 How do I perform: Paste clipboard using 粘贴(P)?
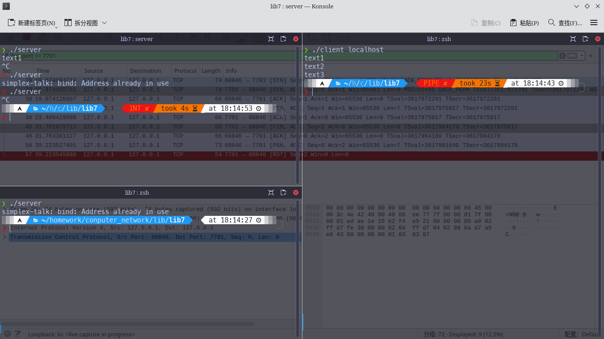524,23
